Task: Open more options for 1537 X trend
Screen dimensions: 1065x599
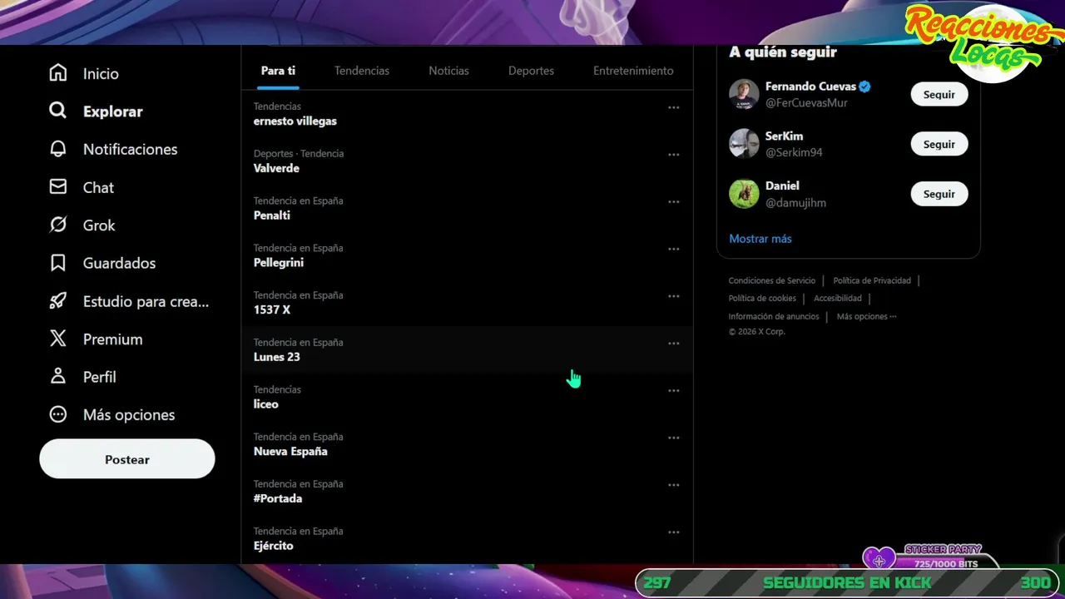Action: [x=673, y=296]
